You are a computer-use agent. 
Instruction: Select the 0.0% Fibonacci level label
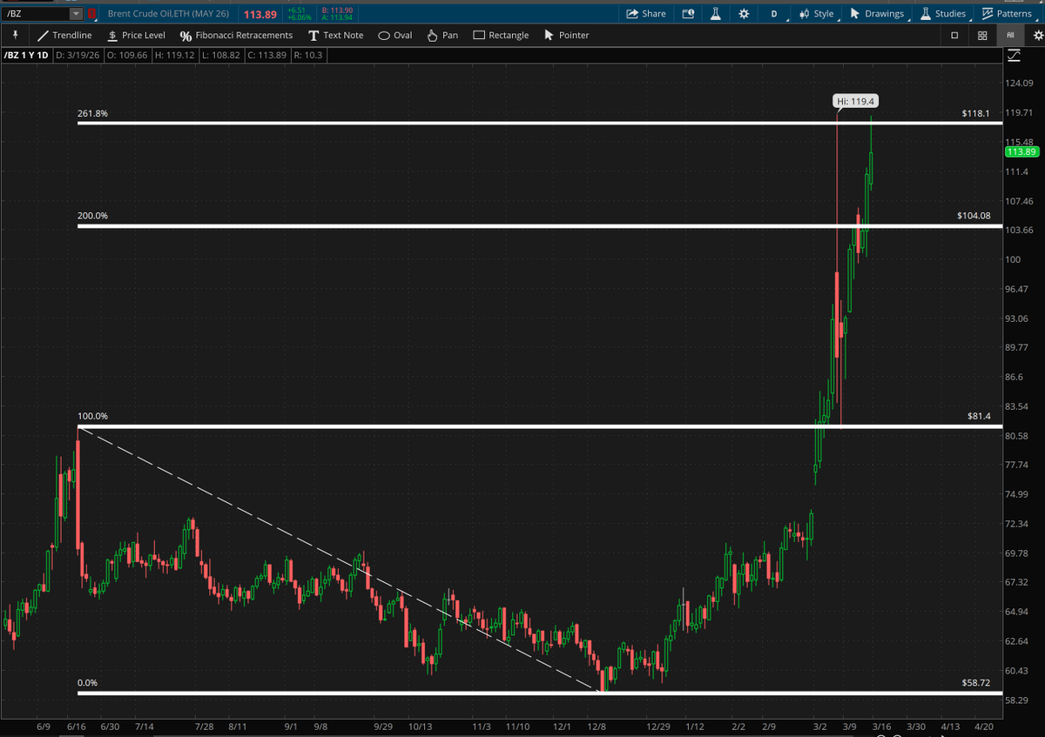[87, 683]
